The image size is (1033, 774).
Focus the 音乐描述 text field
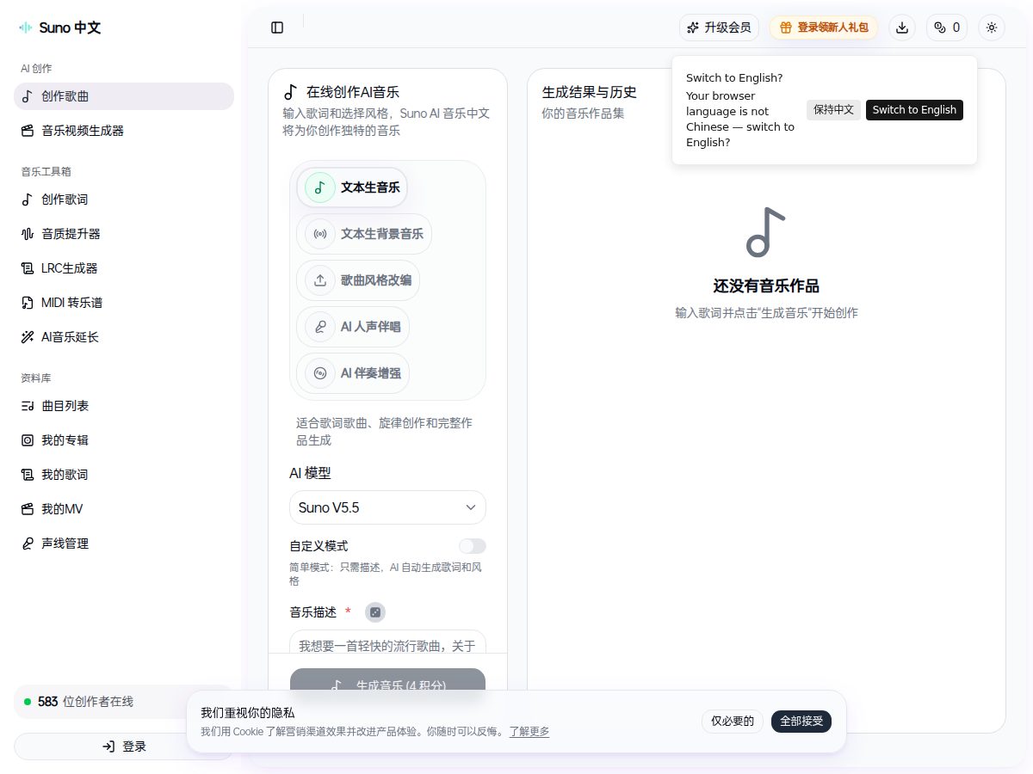click(387, 642)
